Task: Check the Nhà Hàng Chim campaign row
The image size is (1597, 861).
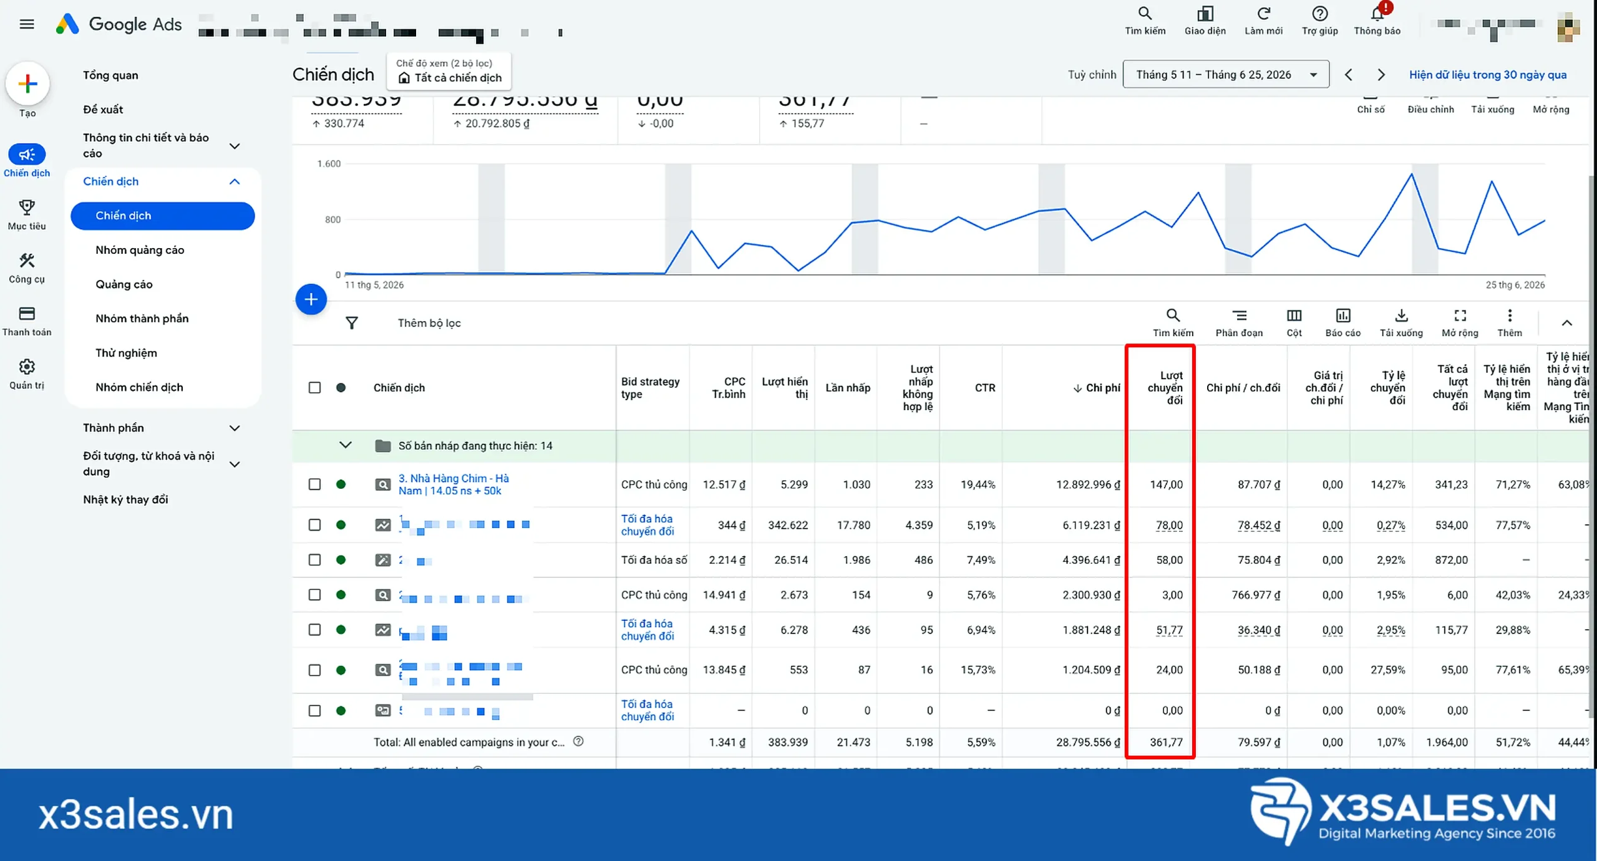Action: (314, 484)
